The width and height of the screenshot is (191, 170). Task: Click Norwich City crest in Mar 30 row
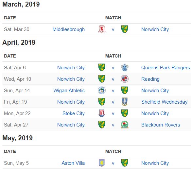125,29
